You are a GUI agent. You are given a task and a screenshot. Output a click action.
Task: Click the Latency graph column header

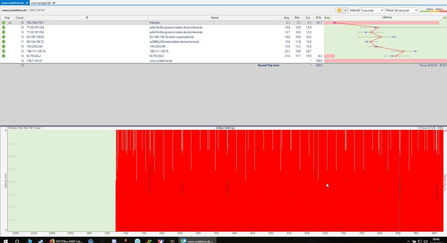coord(387,17)
